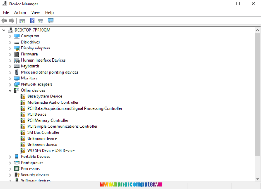Collapse the Other devices category
Image resolution: width=261 pixels, height=189 pixels.
click(x=10, y=90)
